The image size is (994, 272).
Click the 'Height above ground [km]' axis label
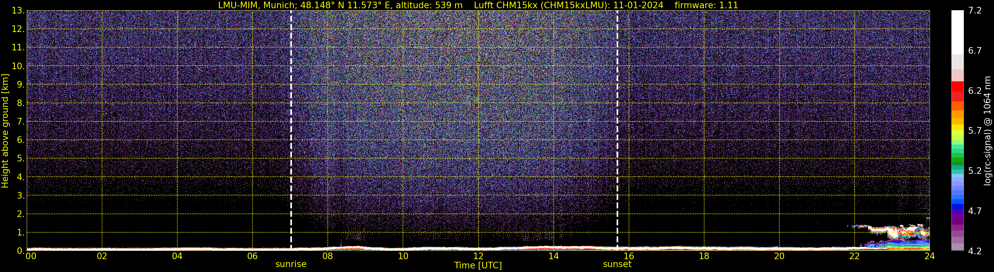coord(5,131)
